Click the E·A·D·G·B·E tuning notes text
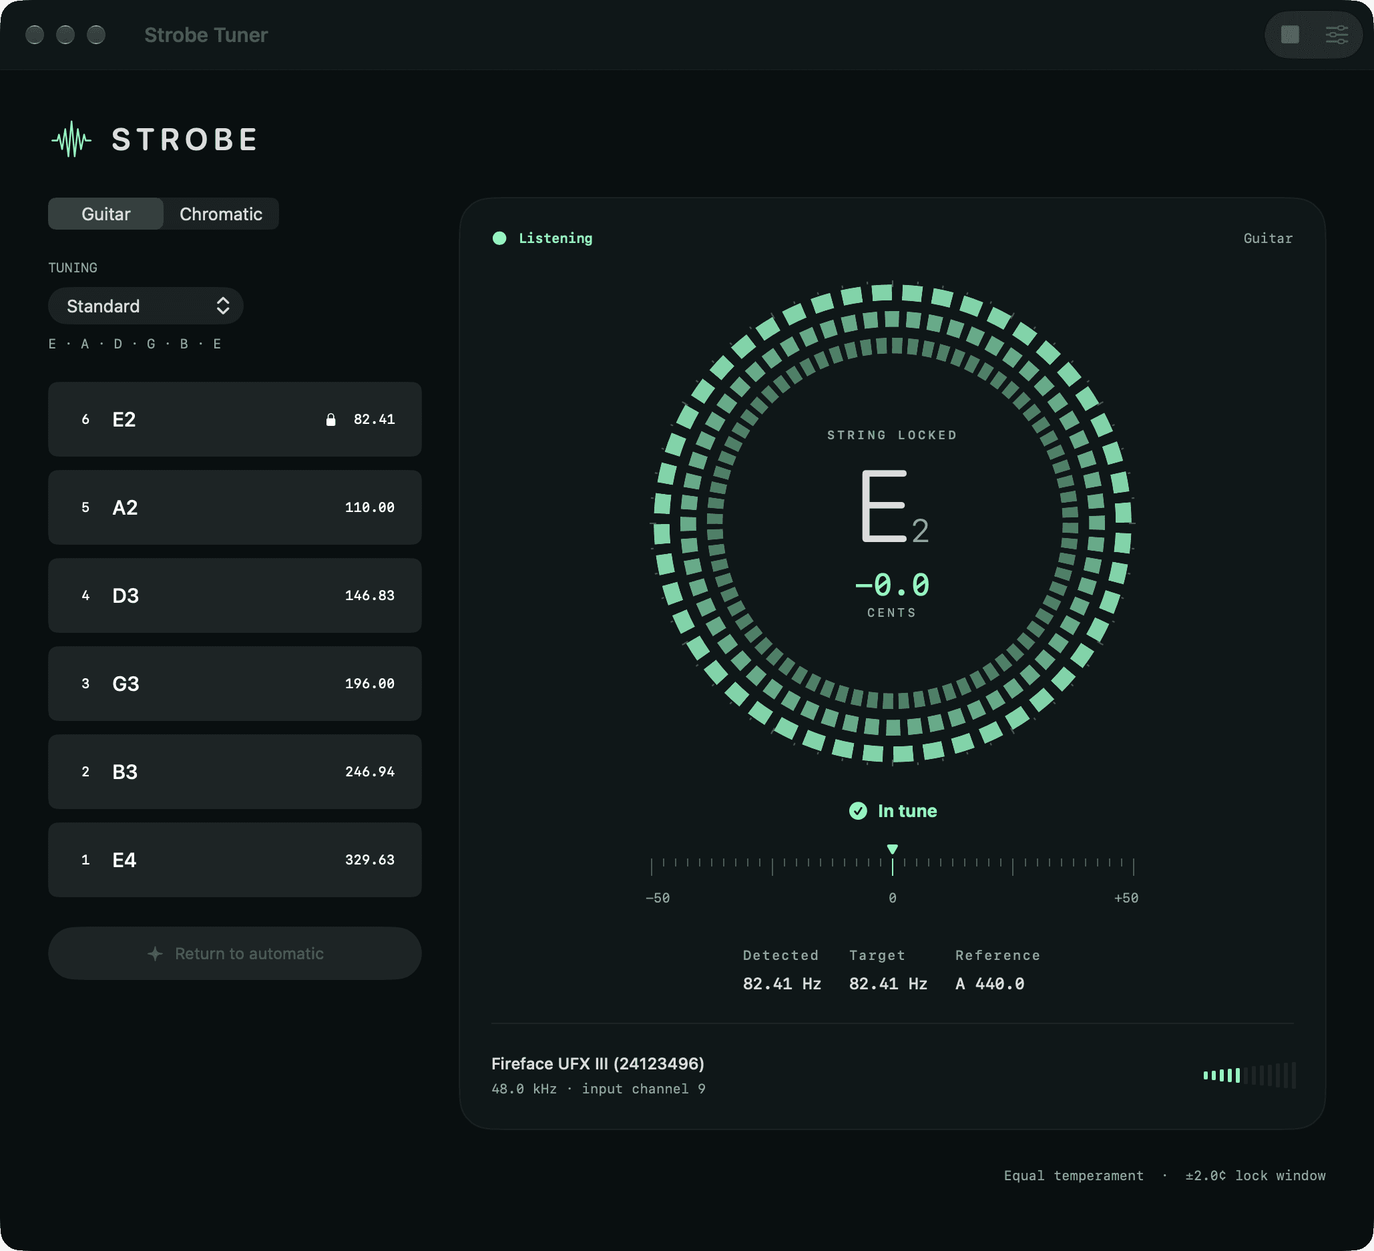The width and height of the screenshot is (1374, 1251). (x=135, y=344)
